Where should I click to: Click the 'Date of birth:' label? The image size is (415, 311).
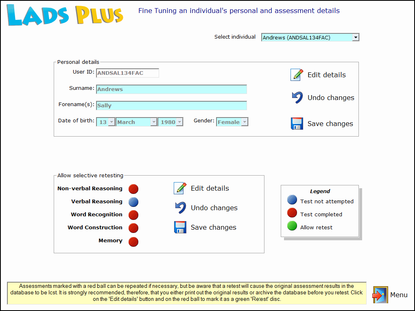click(x=76, y=121)
